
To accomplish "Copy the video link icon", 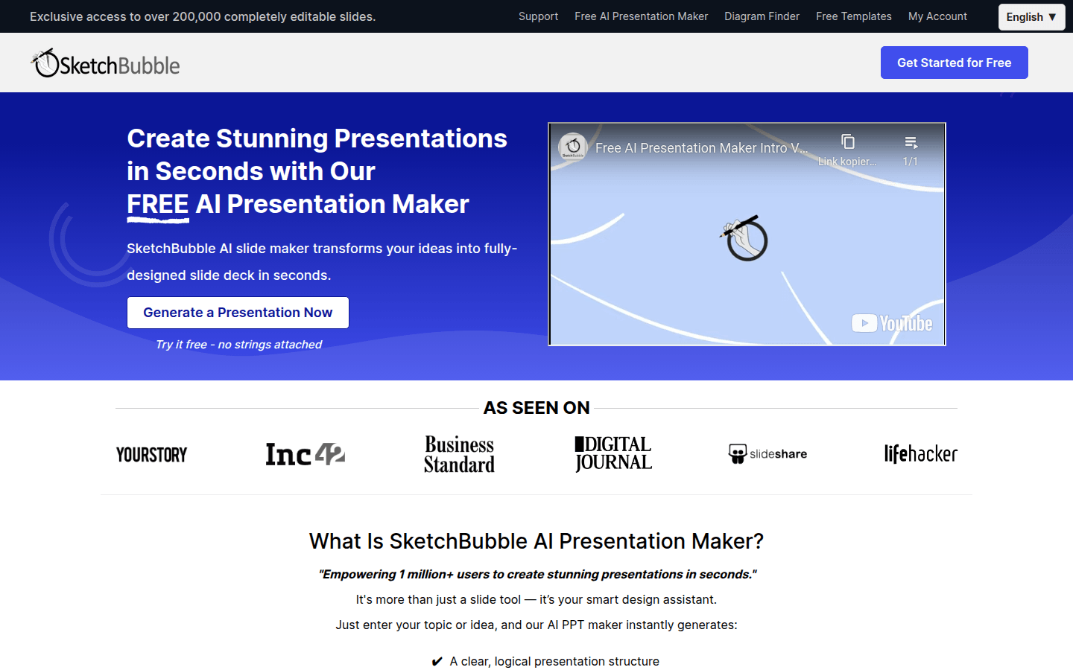I will coord(847,141).
